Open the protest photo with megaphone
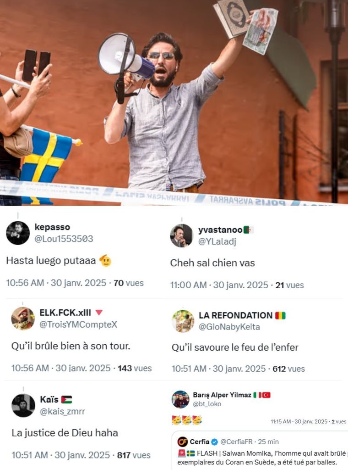This screenshot has width=348, height=470. tap(174, 103)
